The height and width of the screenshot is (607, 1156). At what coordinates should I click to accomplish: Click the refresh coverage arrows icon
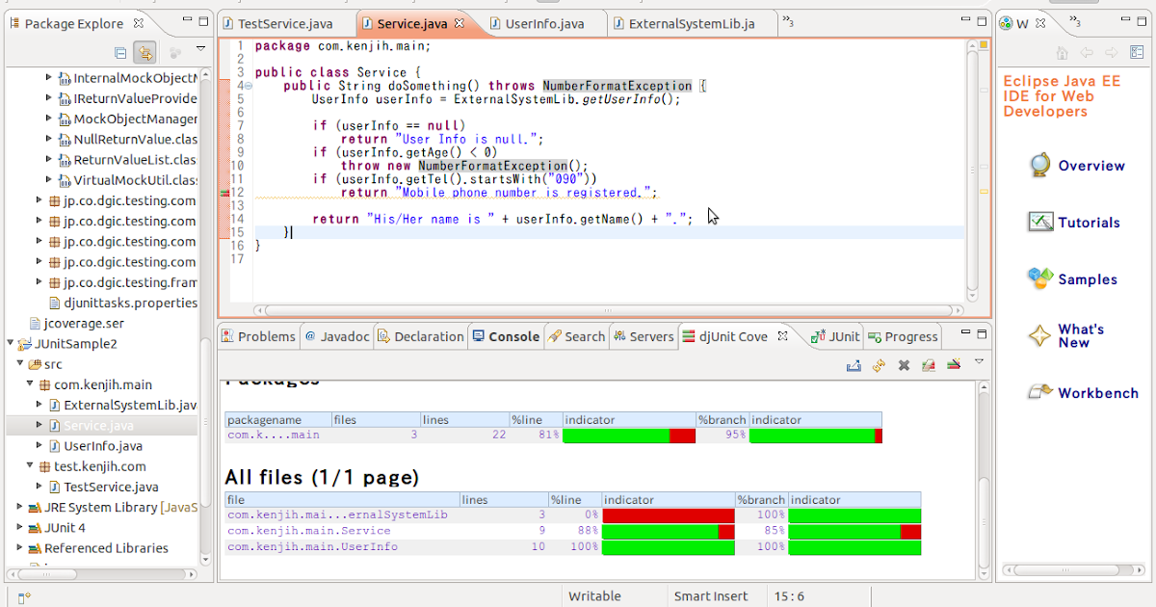[879, 365]
